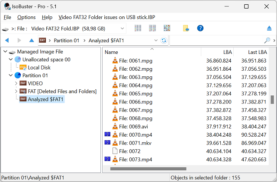Image resolution: width=277 pixels, height=182 pixels.
Task: Sort by the Last LBA column header
Action: [258, 52]
